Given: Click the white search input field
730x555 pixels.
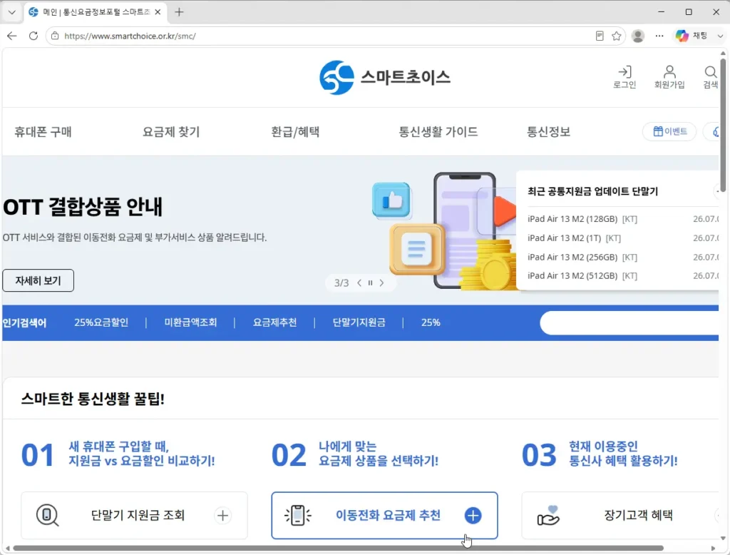Looking at the screenshot, I should (629, 323).
